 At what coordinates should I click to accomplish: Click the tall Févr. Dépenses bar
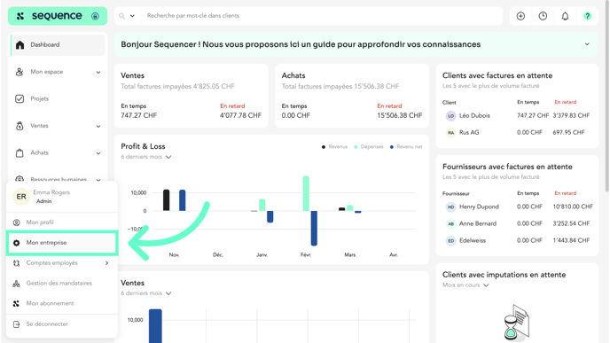point(306,194)
